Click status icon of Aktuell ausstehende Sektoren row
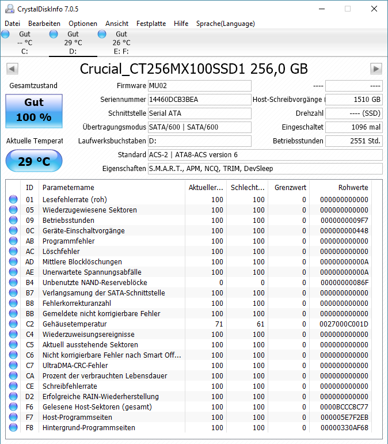 tap(13, 344)
